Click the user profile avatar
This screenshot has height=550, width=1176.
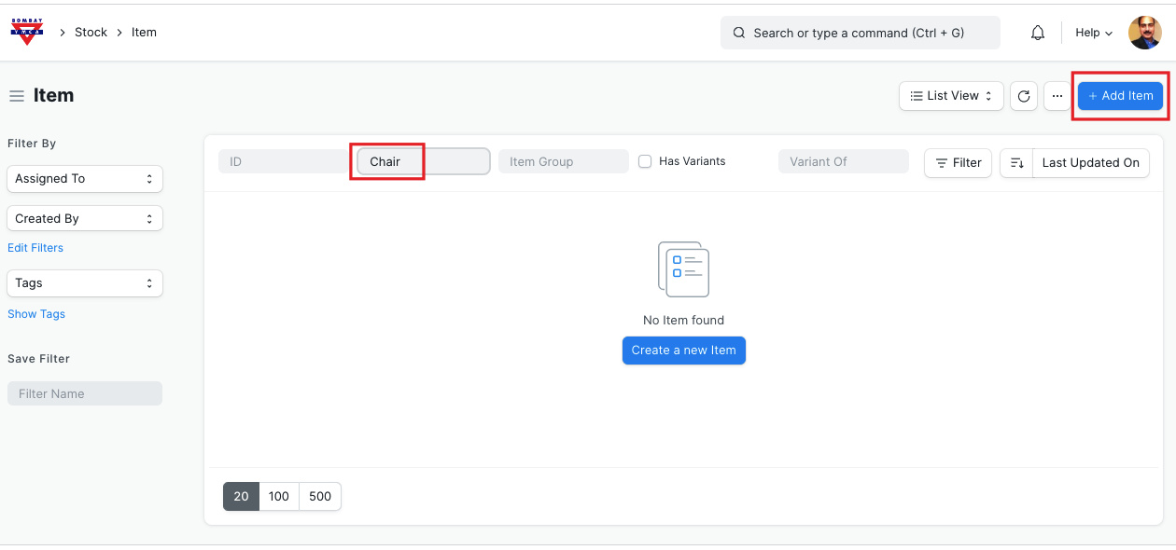1144,33
